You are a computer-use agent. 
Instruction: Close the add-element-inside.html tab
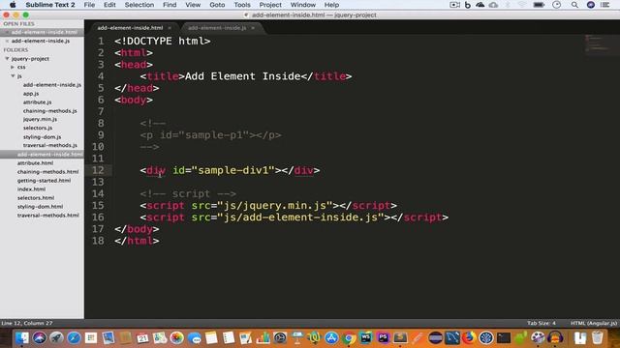tap(170, 28)
